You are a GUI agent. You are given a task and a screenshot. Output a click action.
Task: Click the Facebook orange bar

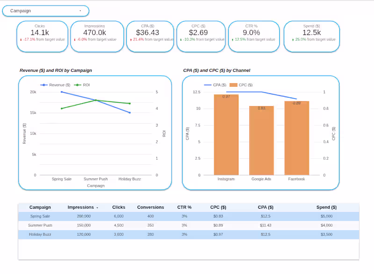(x=297, y=138)
